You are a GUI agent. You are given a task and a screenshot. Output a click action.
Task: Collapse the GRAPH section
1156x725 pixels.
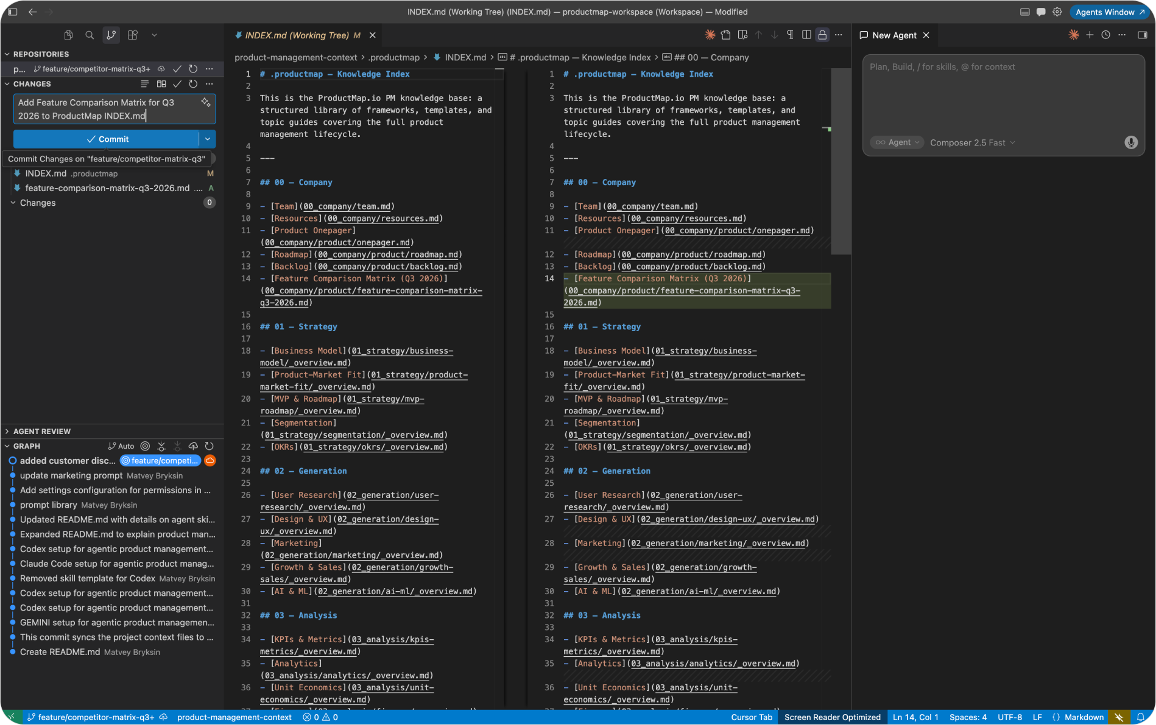[x=27, y=446]
